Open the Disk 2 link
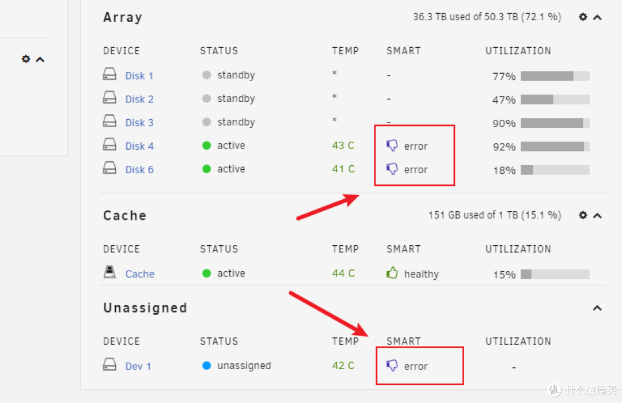This screenshot has width=622, height=403. pyautogui.click(x=139, y=99)
